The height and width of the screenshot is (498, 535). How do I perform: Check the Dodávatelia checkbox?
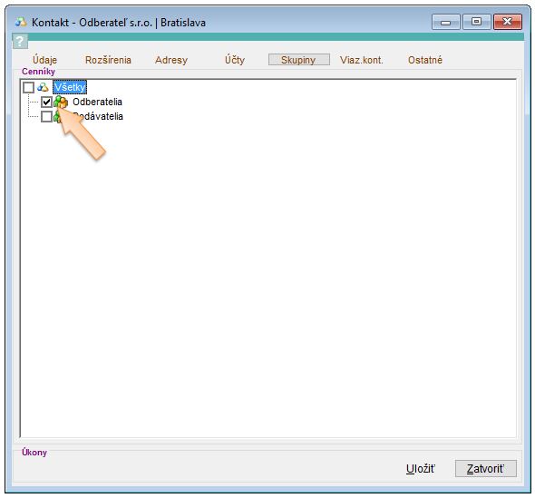(x=46, y=116)
